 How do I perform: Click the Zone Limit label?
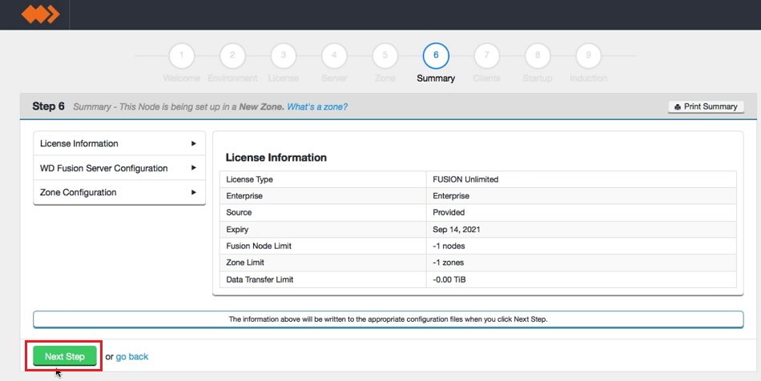pos(245,263)
